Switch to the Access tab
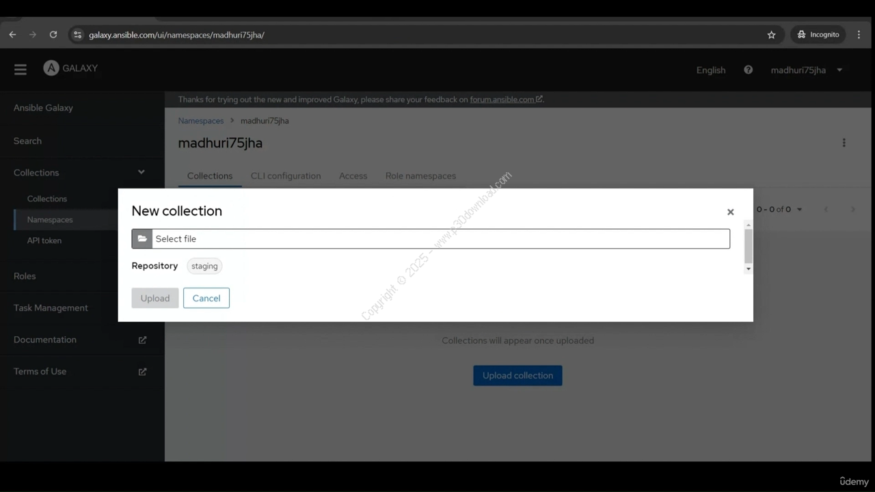This screenshot has width=875, height=492. 353,176
